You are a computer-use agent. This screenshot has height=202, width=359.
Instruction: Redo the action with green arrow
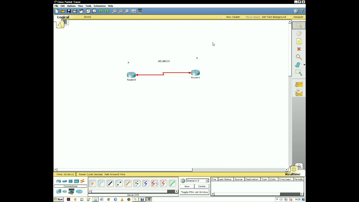pyautogui.click(x=107, y=11)
